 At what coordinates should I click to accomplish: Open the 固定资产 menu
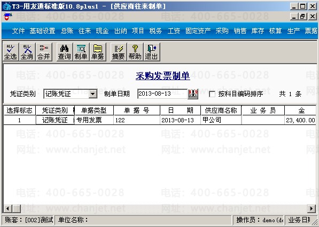pos(198,31)
